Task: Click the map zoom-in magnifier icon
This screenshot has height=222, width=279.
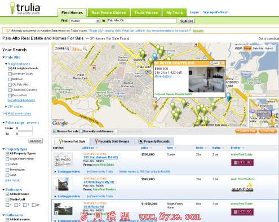Action: (x=67, y=48)
